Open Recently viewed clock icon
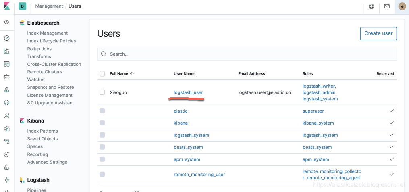 pos(7,22)
